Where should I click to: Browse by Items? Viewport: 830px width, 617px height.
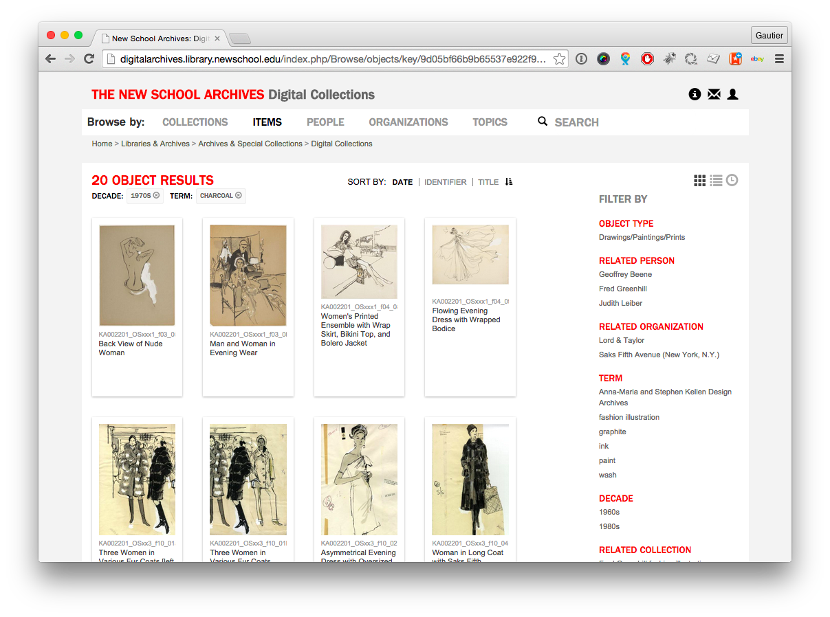point(267,122)
